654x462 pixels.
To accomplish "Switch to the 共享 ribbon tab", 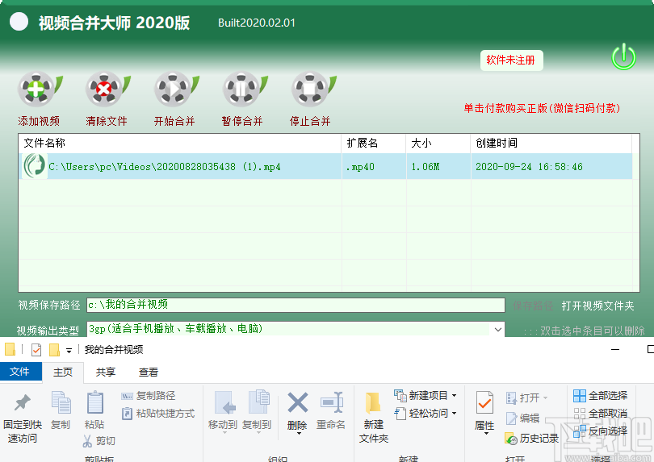I will (106, 372).
